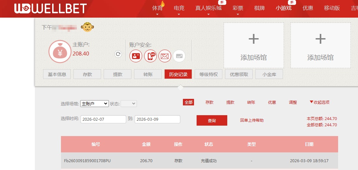The image size is (358, 170).
Task: Click the plus icon in first 添加场馆 box
Action: point(254,39)
